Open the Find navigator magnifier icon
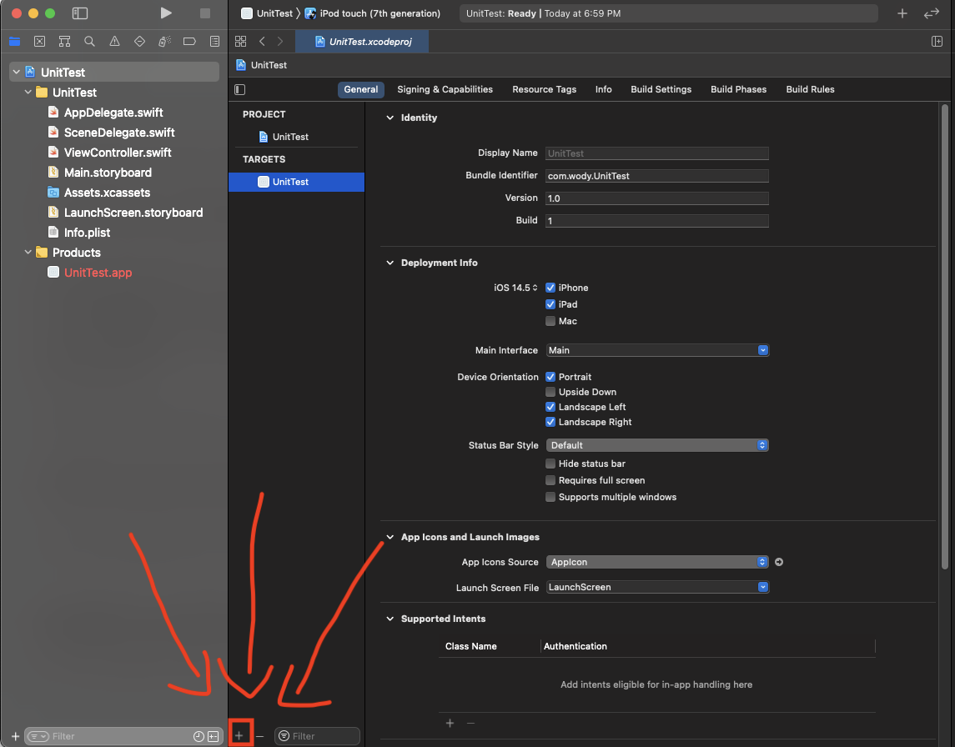Screen dimensions: 955x747 tap(89, 42)
